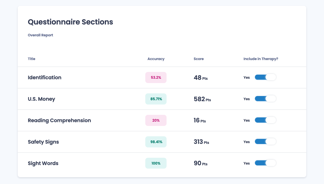Click the 100% accuracy badge
The image size is (324, 184).
(156, 163)
